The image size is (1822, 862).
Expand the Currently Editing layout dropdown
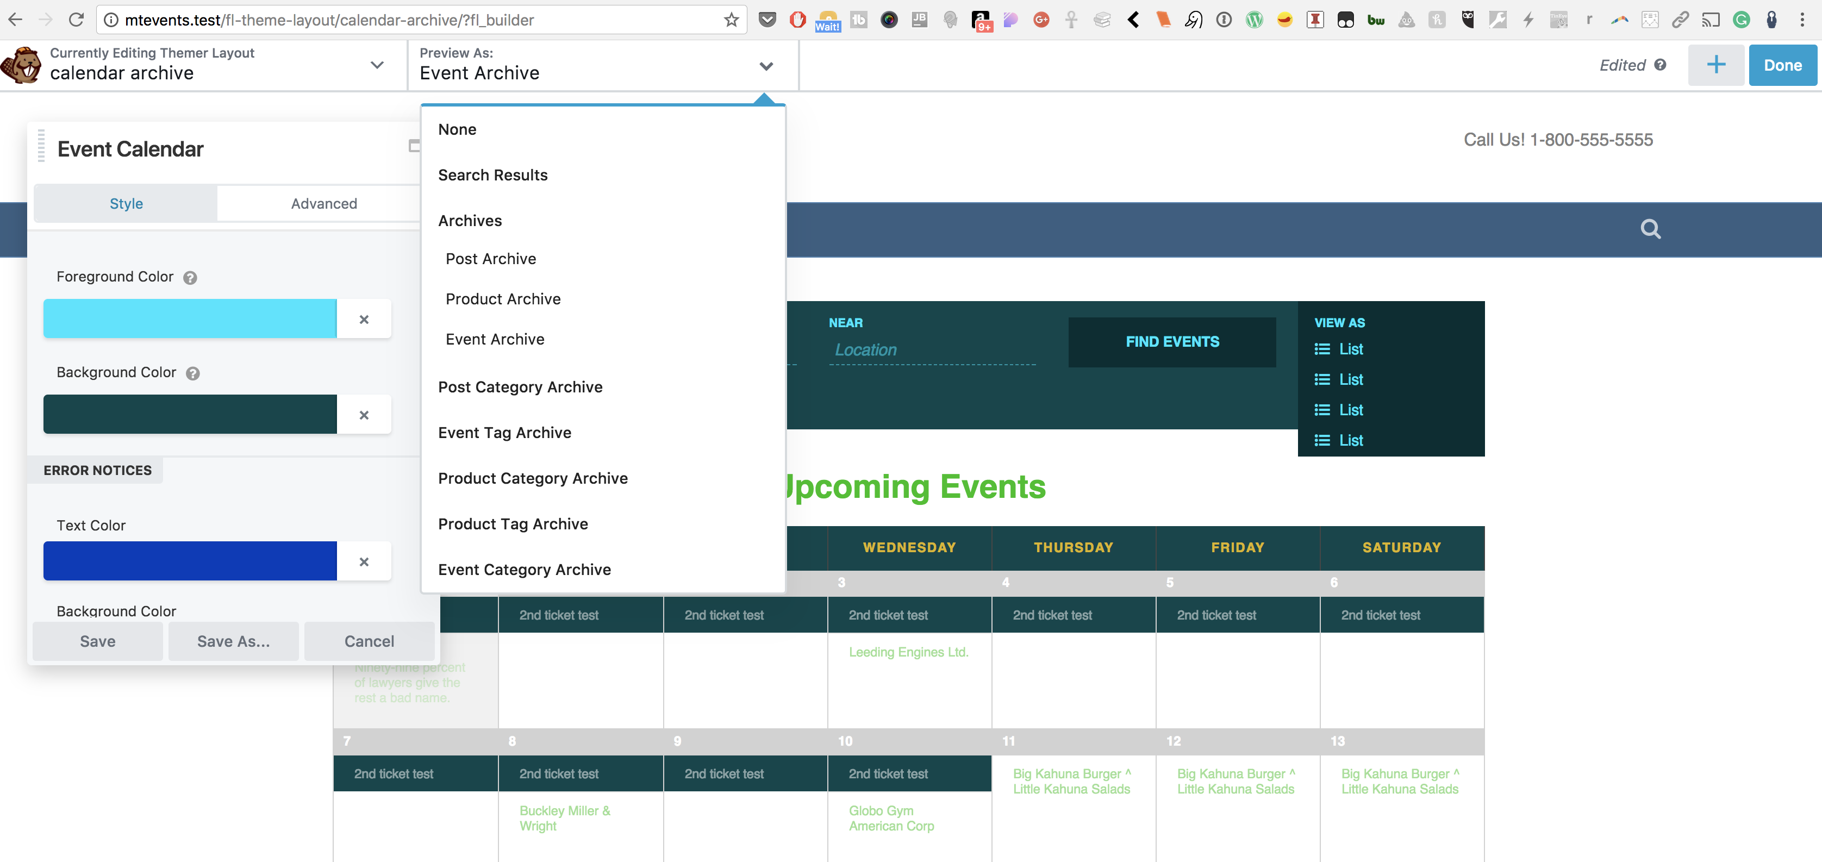377,65
